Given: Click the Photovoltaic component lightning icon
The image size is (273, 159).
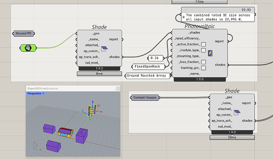Looking at the screenshot, I should [x=210, y=53].
